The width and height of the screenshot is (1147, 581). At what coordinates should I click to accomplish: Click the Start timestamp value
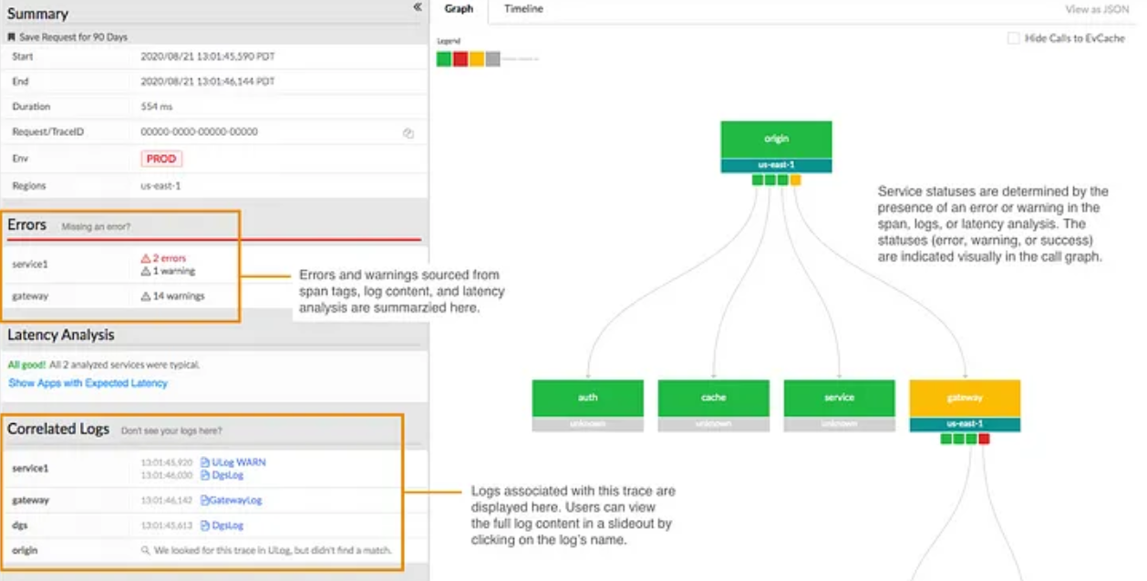tap(208, 57)
